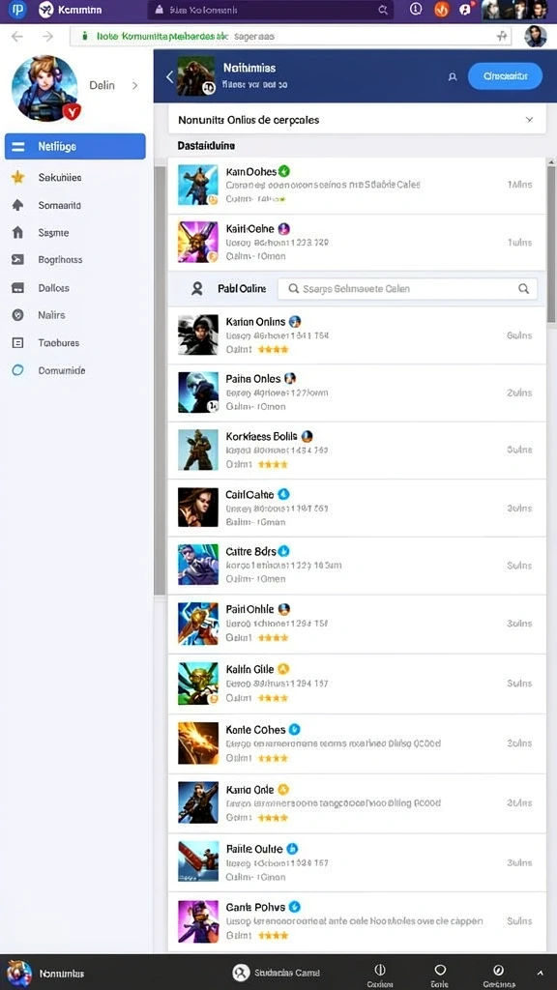Open the KamDohes list entry
The width and height of the screenshot is (557, 990).
coord(357,185)
